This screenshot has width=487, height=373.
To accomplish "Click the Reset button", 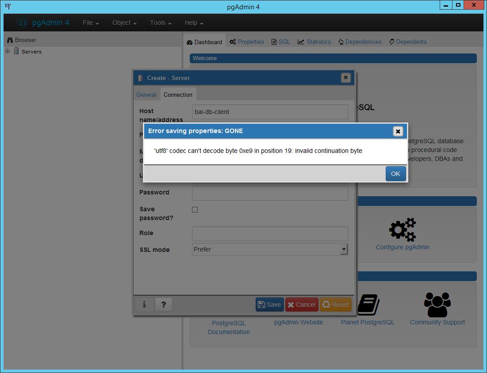I will tap(336, 304).
